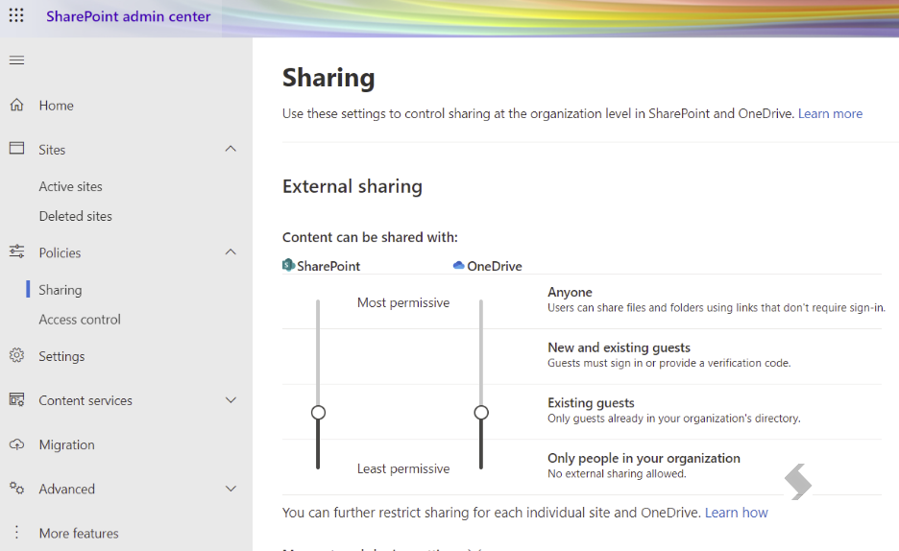Screen dimensions: 899x551
Task: Expand the Content services chevron
Action: pyautogui.click(x=231, y=399)
